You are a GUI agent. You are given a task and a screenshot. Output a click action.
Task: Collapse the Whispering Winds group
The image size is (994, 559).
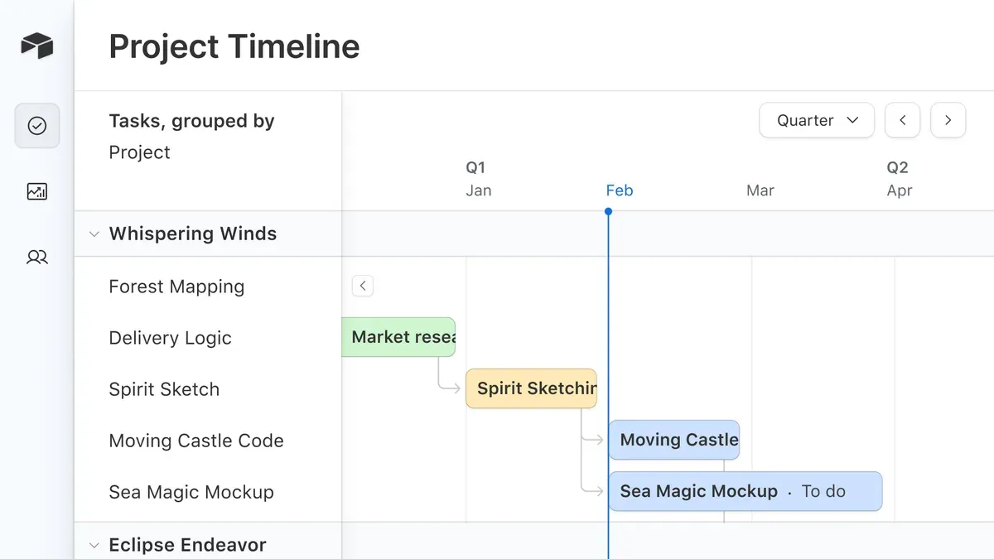pos(94,234)
